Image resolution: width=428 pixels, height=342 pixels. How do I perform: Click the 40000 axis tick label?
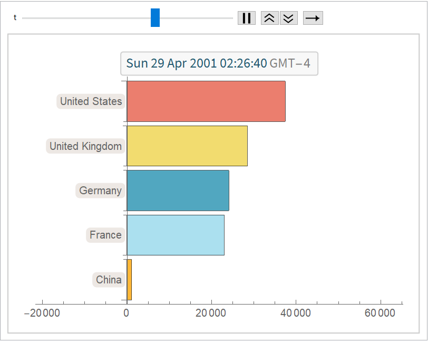(x=295, y=313)
